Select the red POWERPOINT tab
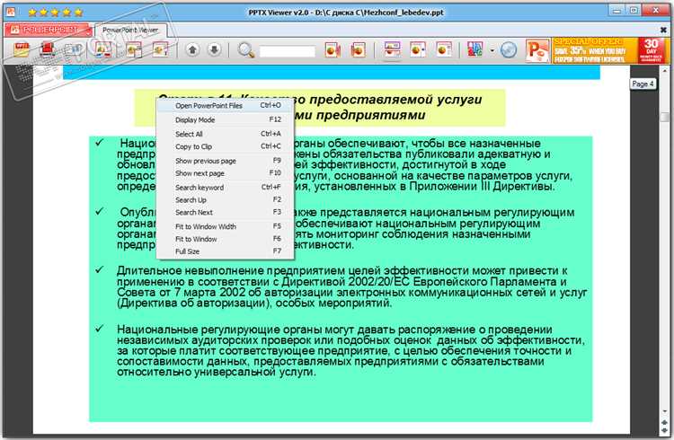This screenshot has width=674, height=440. pyautogui.click(x=47, y=30)
